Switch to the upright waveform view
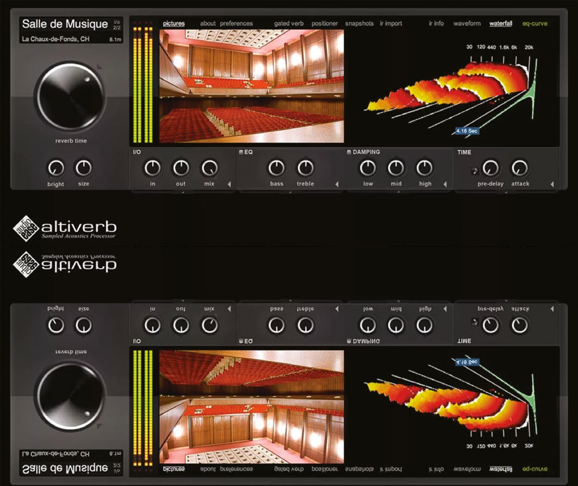The image size is (578, 486). coord(467,24)
